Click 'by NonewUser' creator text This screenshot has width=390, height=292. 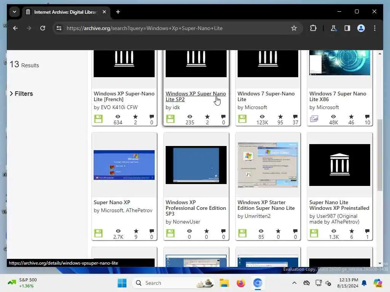pos(183,222)
